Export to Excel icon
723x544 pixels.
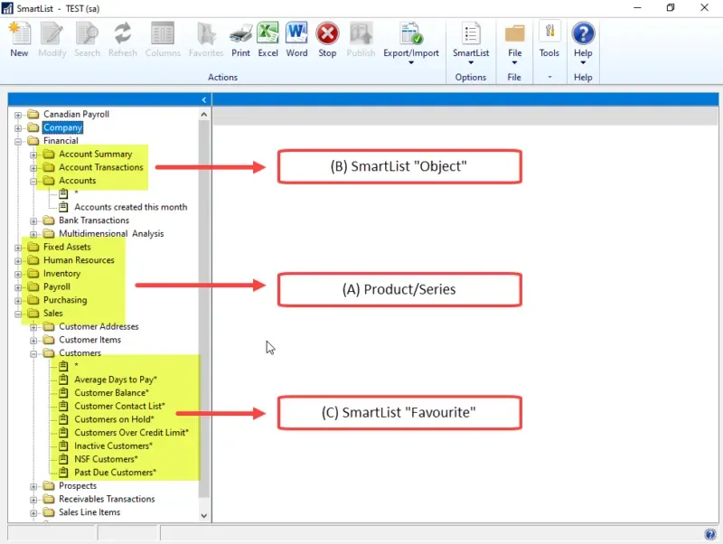pyautogui.click(x=268, y=33)
